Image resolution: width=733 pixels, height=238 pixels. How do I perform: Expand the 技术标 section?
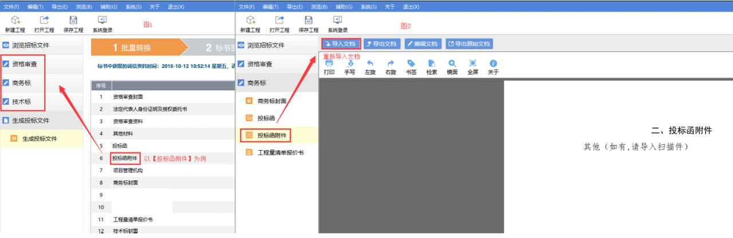coord(23,102)
